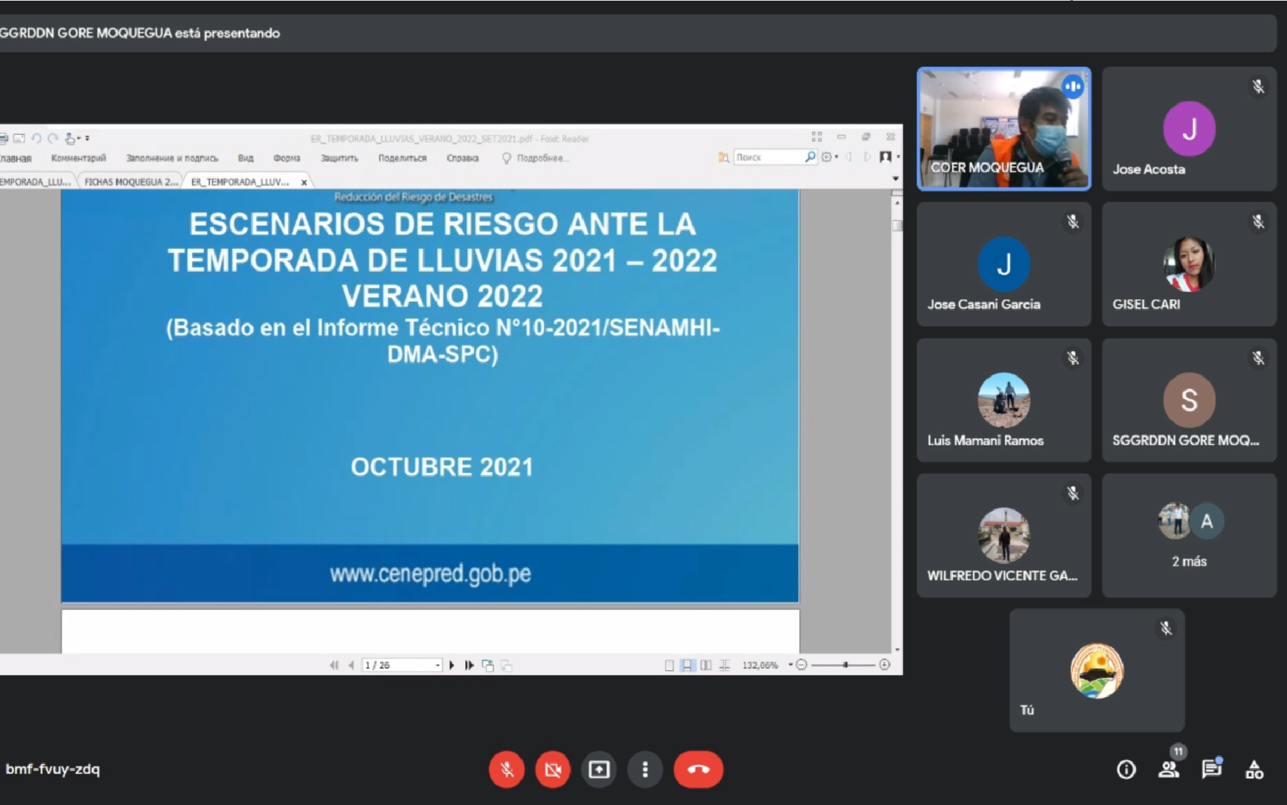This screenshot has width=1287, height=805.
Task: Show participants list with 11 badge
Action: (x=1169, y=769)
